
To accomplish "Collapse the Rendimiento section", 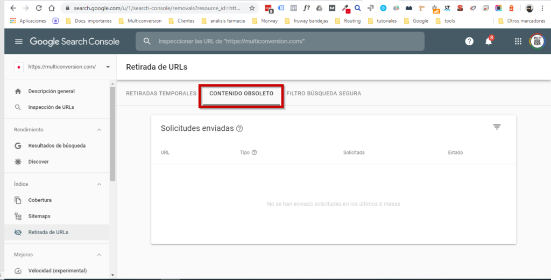I will 99,130.
